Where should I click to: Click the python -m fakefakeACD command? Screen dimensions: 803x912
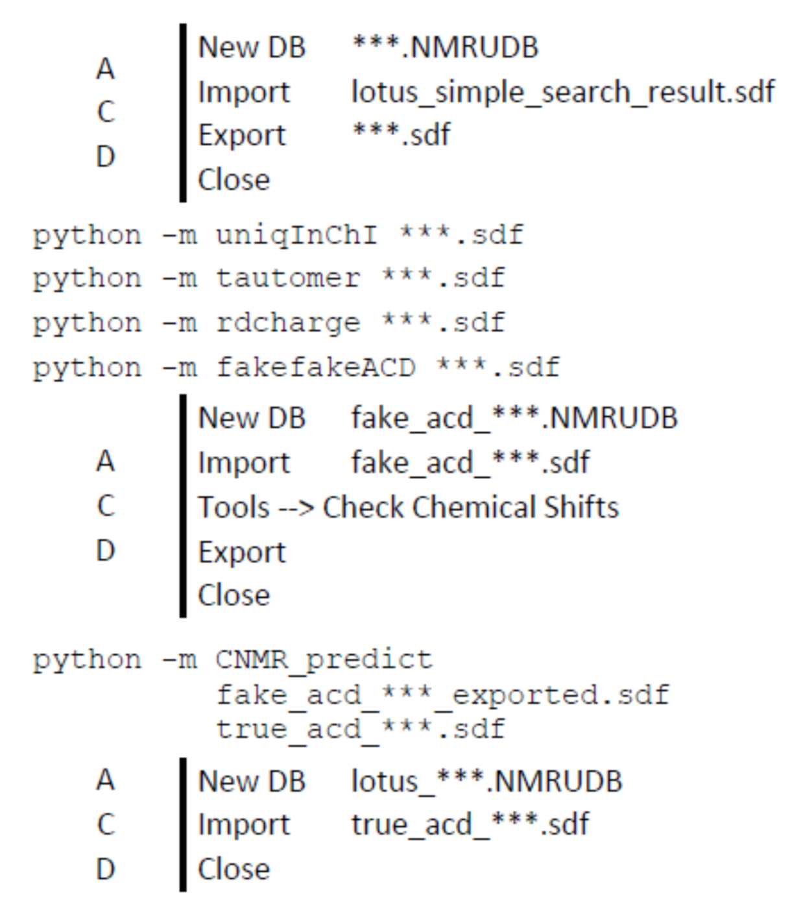296,367
